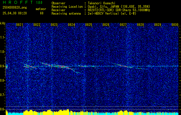The image size is (181, 115).
Task: Click the file name 2504300820.png
Action: [15, 8]
